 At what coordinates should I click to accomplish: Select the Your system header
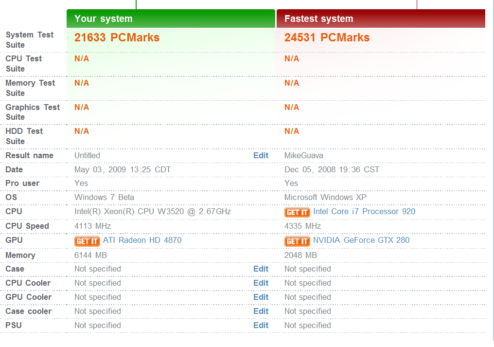click(x=171, y=18)
